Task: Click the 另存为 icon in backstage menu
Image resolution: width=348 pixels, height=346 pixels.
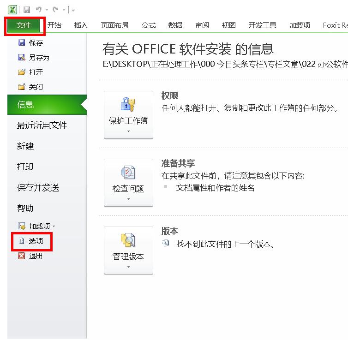Action: 22,57
